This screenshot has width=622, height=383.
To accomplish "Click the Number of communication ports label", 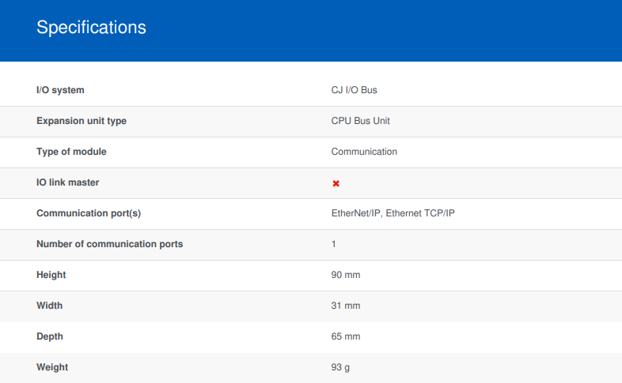I will pyautogui.click(x=109, y=244).
